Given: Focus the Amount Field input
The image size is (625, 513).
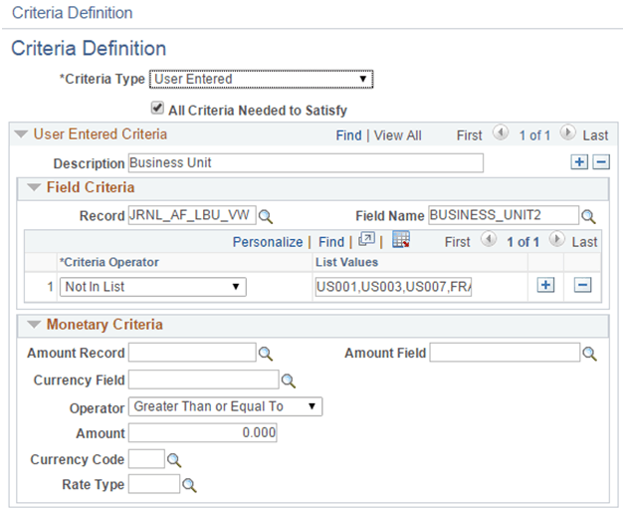Looking at the screenshot, I should (x=505, y=353).
